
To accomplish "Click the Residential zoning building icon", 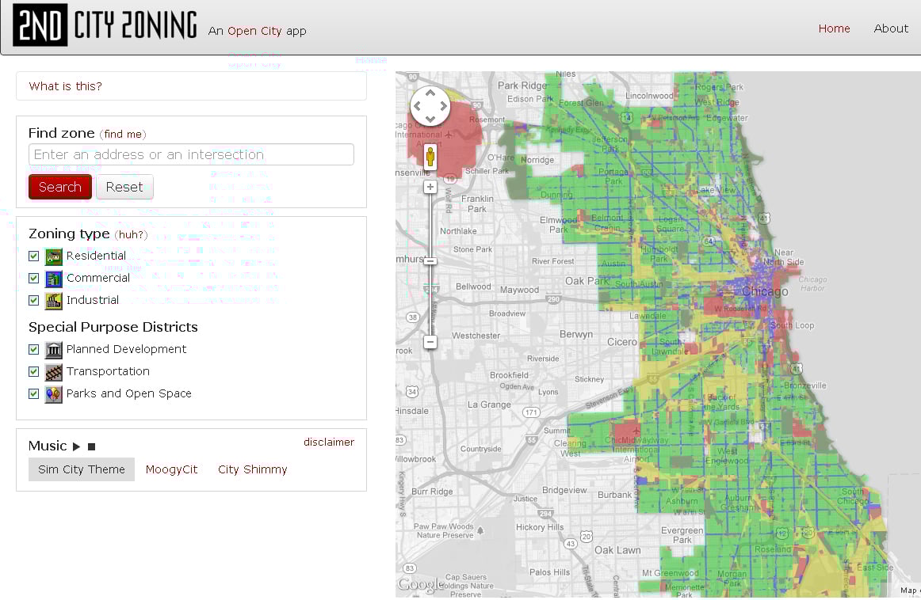I will pyautogui.click(x=53, y=256).
